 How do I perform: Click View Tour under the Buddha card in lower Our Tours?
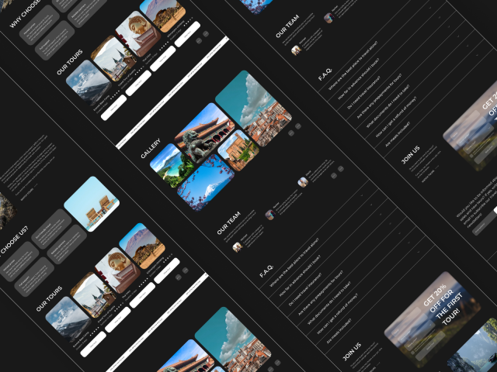(142, 295)
